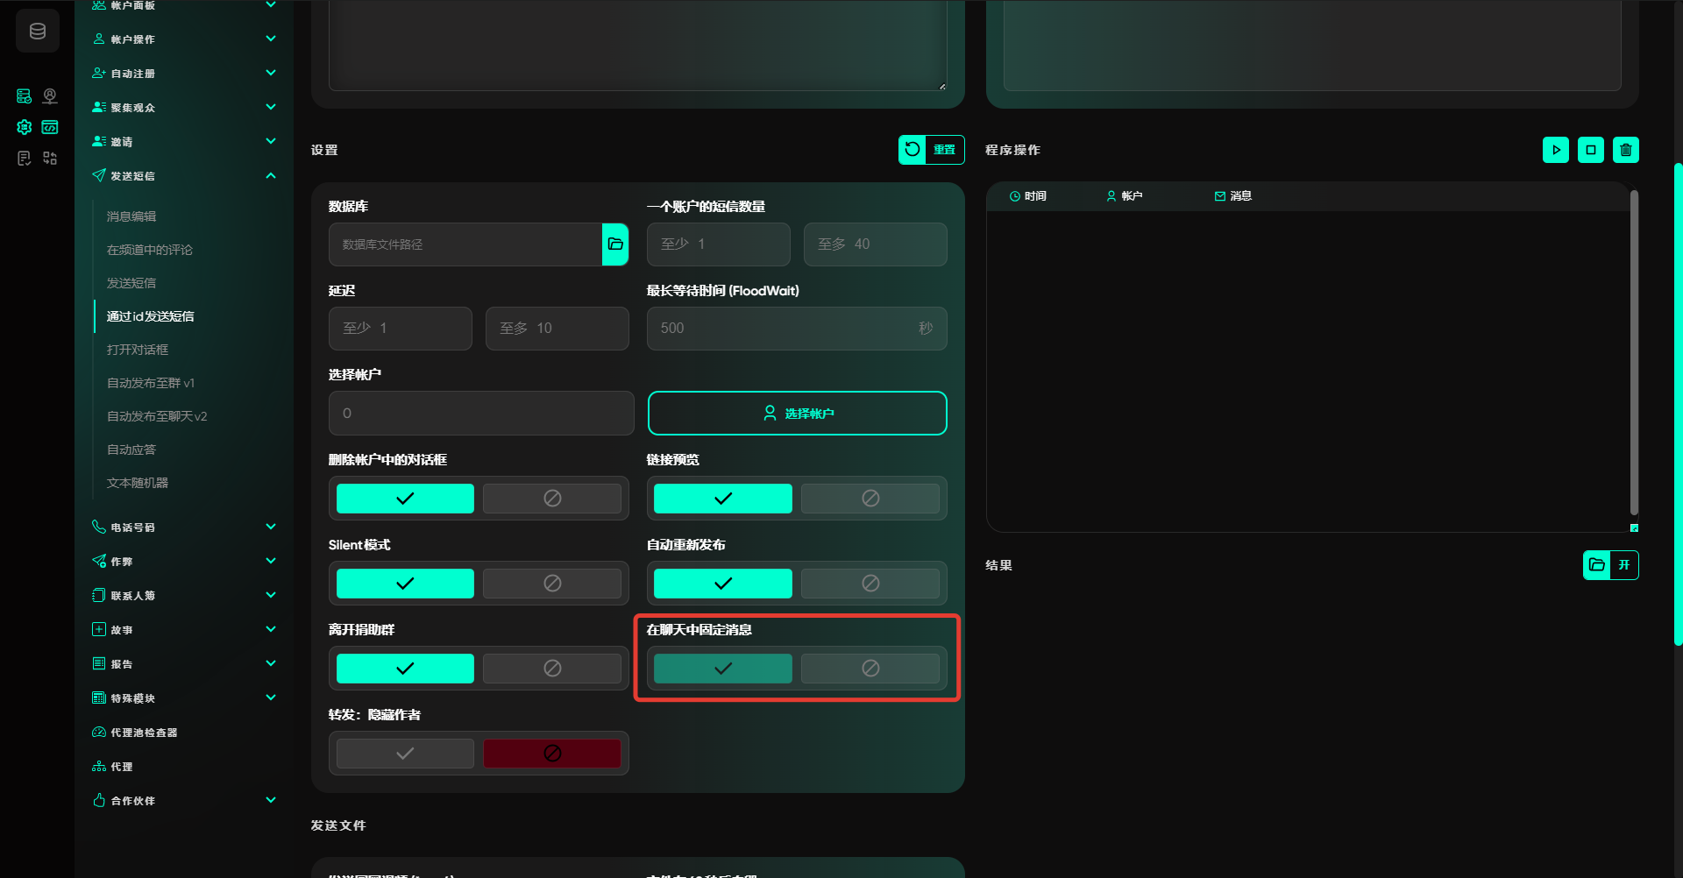Click the gear settings icon in left rail
Viewport: 1683px width, 878px height.
tap(25, 127)
